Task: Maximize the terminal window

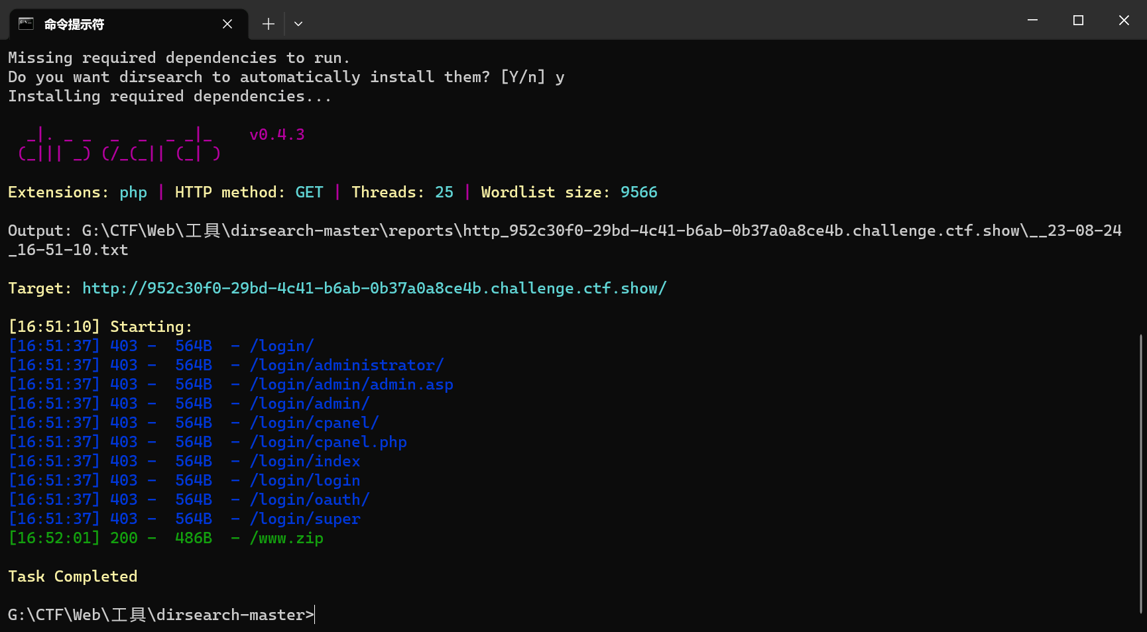Action: [x=1078, y=21]
